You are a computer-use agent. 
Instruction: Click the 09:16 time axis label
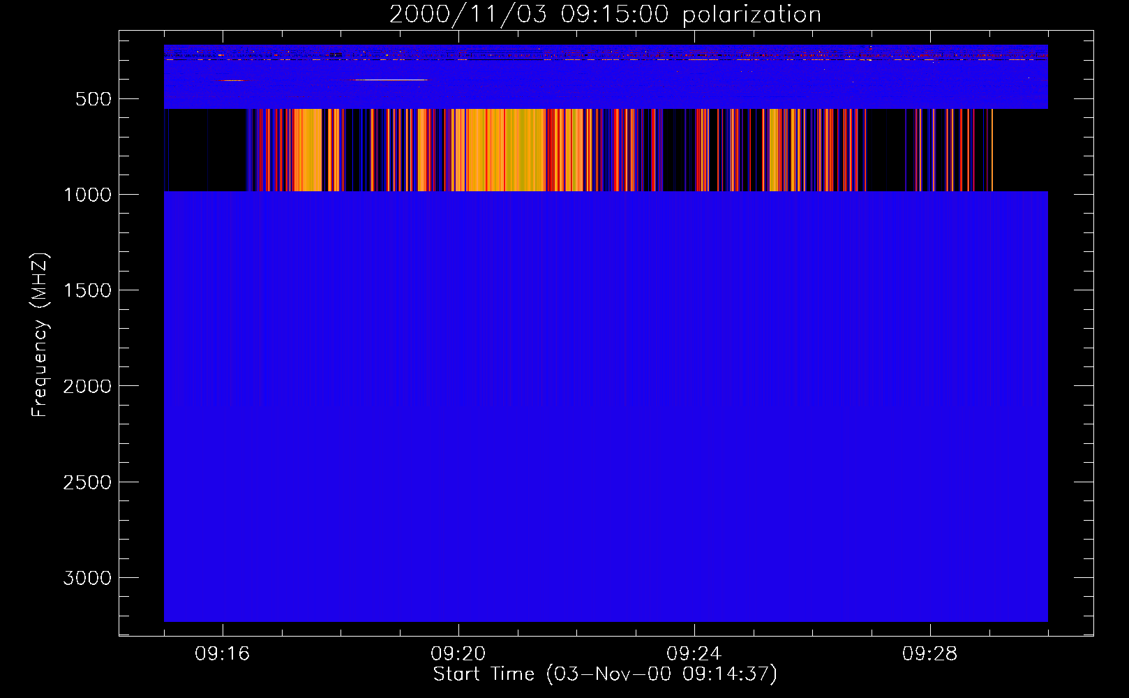[x=222, y=654]
